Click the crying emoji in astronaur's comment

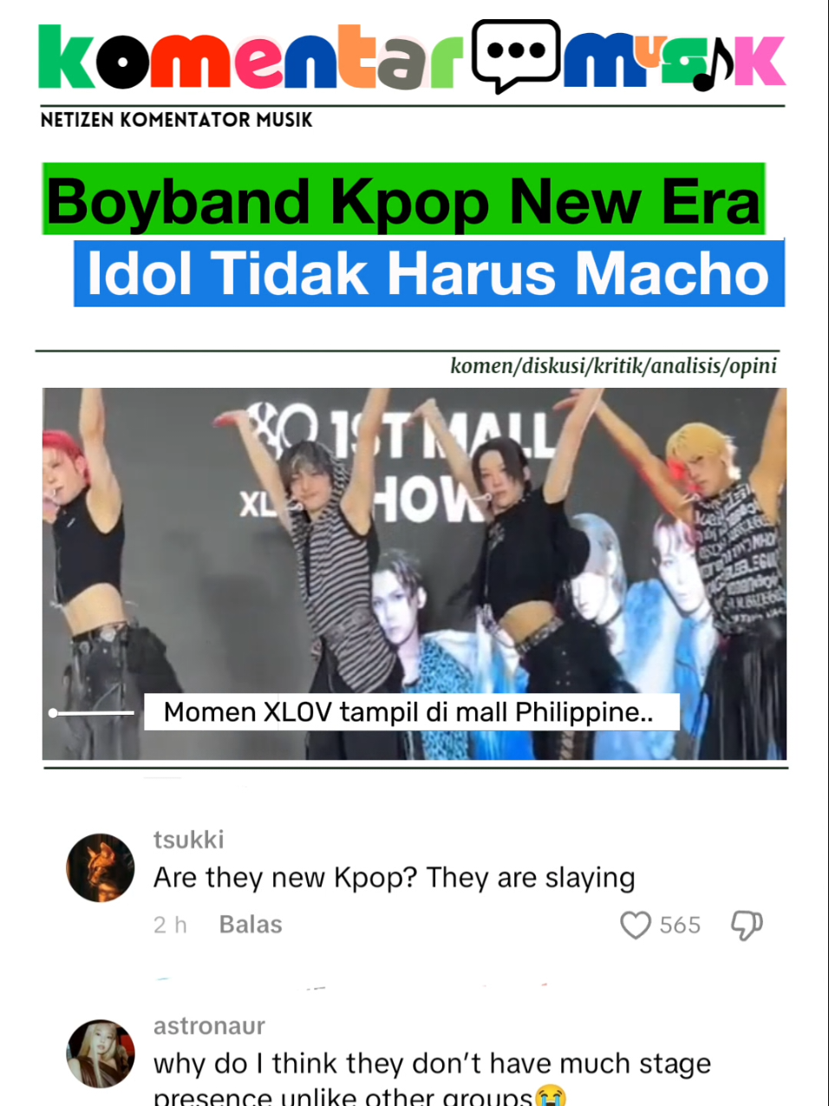(x=550, y=1096)
